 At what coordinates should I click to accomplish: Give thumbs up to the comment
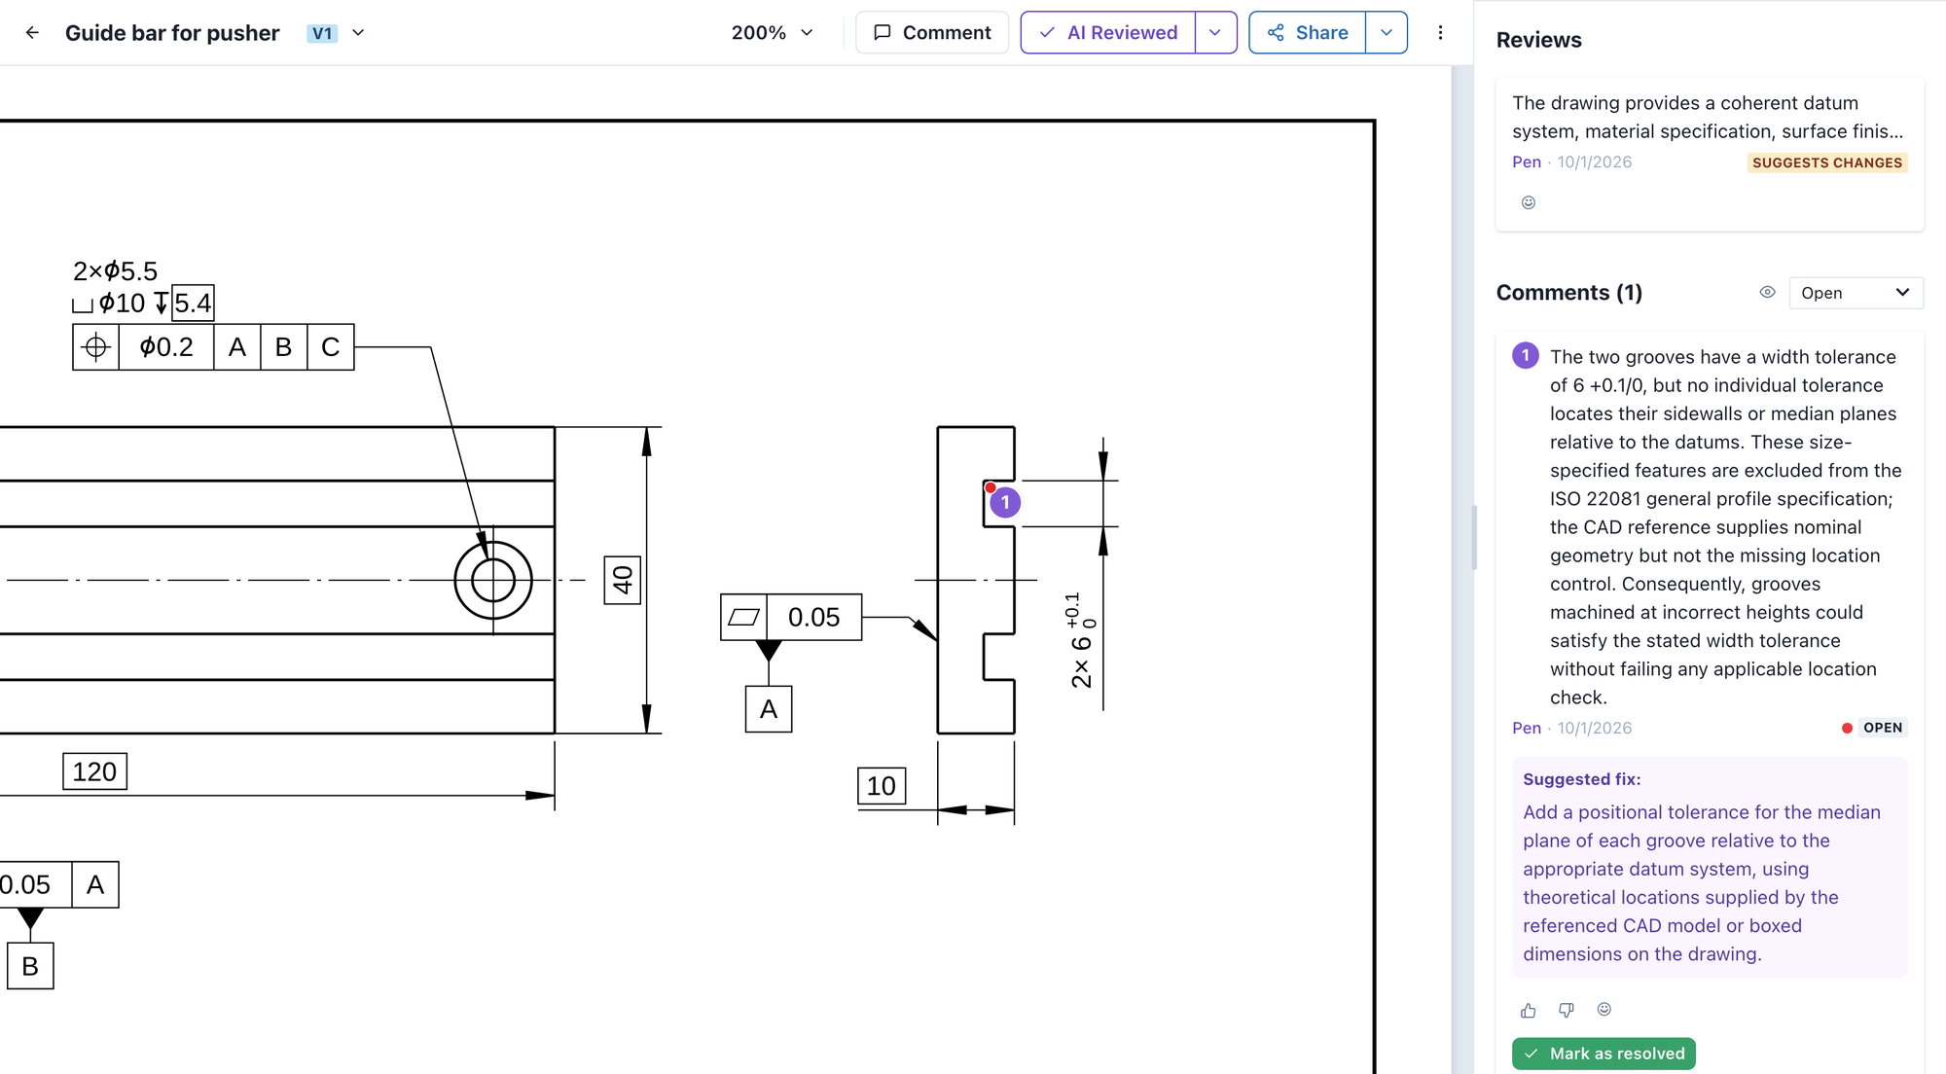[1529, 1011]
